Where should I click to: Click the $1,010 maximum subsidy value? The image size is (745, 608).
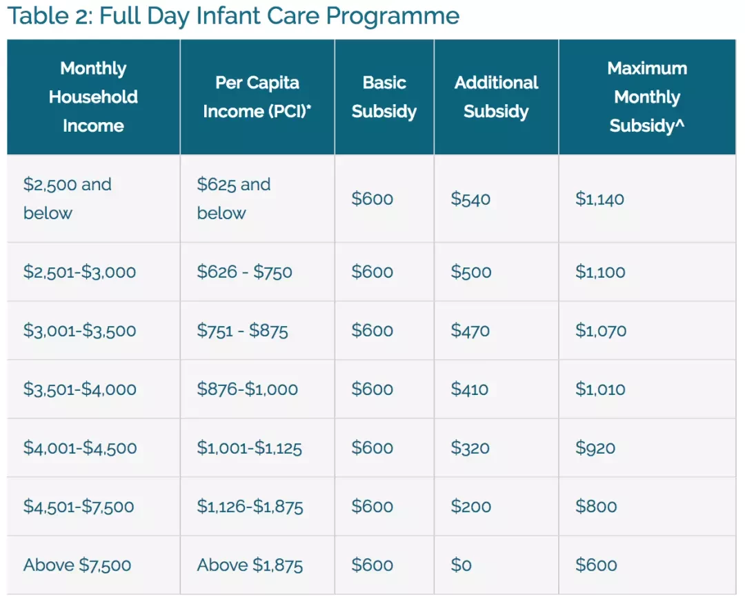(x=600, y=389)
